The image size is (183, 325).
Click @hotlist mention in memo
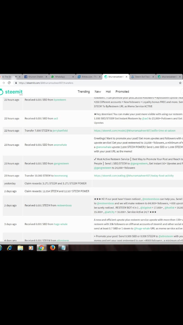pos(169,207)
